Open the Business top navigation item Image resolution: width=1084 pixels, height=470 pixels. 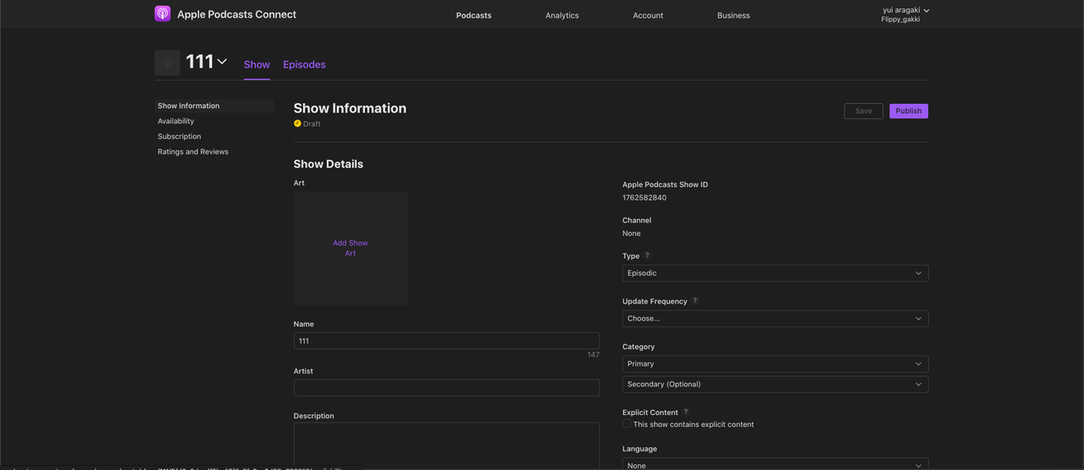click(x=733, y=15)
